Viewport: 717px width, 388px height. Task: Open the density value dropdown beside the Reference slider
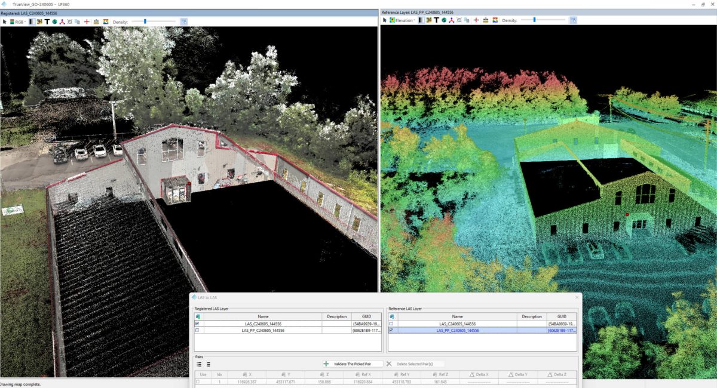tap(574, 19)
